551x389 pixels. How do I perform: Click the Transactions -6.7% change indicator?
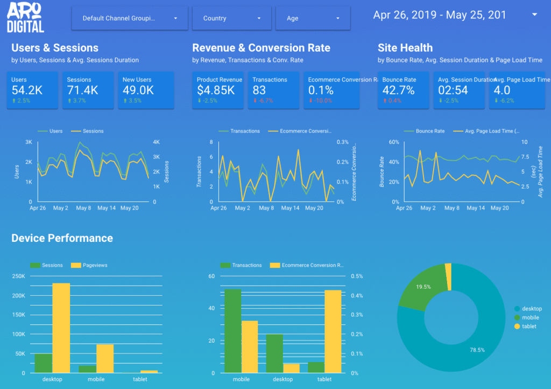pyautogui.click(x=263, y=101)
